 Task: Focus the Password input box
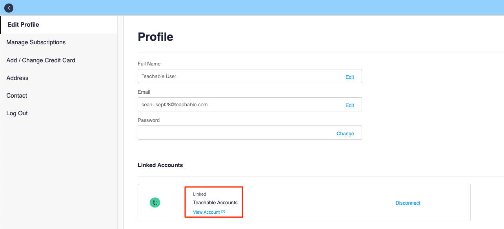250,133
